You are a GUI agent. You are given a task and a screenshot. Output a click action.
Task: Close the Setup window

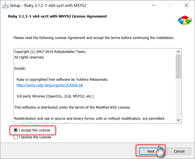(x=186, y=5)
